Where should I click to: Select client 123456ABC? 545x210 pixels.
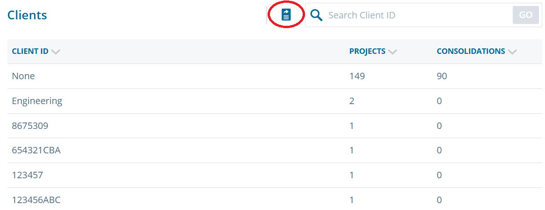36,200
